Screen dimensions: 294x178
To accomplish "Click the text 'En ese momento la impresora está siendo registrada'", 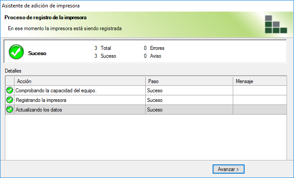I will tap(65, 28).
